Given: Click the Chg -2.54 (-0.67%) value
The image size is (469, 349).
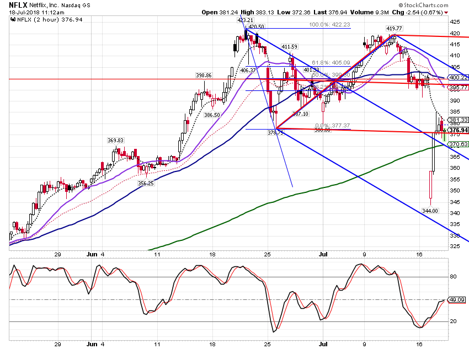Looking at the screenshot, I should (x=417, y=12).
